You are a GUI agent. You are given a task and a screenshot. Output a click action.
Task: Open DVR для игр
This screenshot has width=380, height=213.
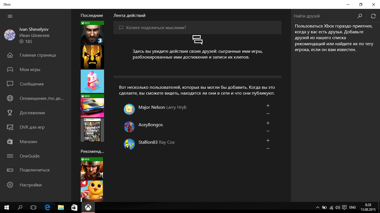click(x=32, y=127)
